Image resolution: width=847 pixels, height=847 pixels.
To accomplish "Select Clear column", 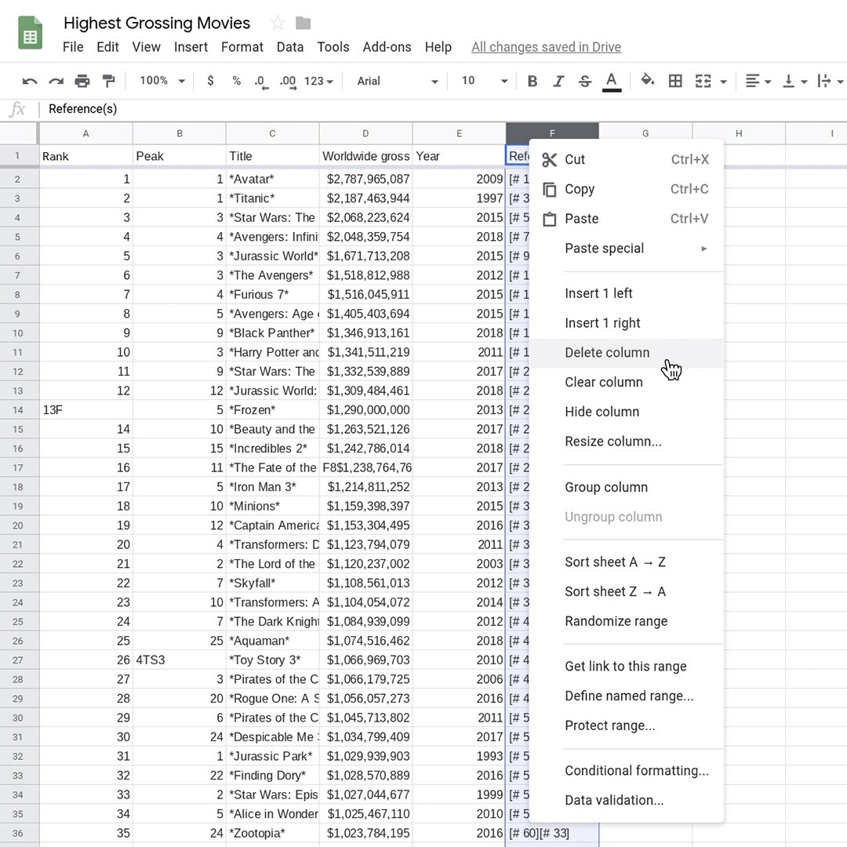I will [x=626, y=383].
